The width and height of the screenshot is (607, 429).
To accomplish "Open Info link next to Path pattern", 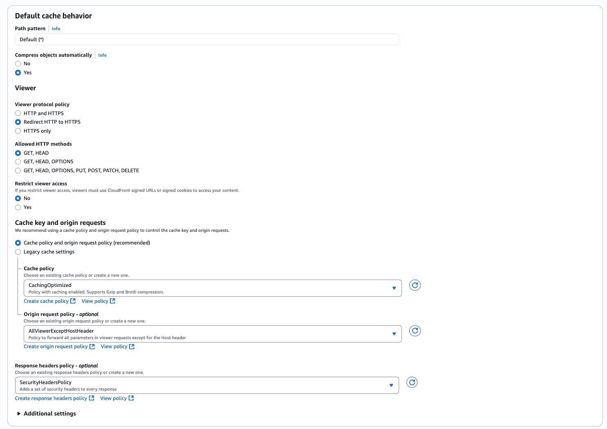I will [x=56, y=29].
